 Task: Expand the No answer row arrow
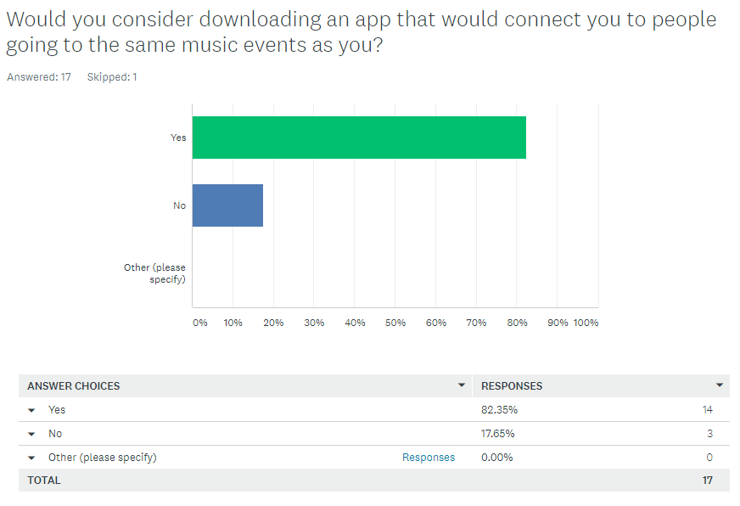coord(32,434)
